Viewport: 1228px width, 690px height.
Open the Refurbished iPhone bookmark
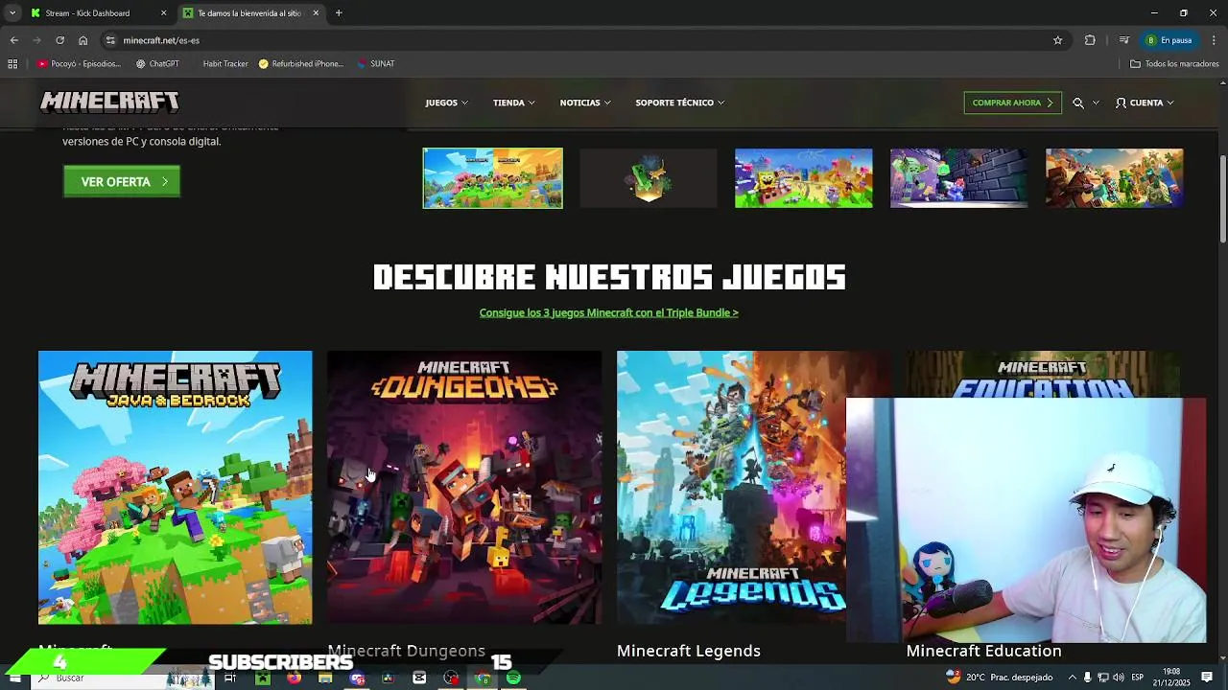click(x=300, y=64)
